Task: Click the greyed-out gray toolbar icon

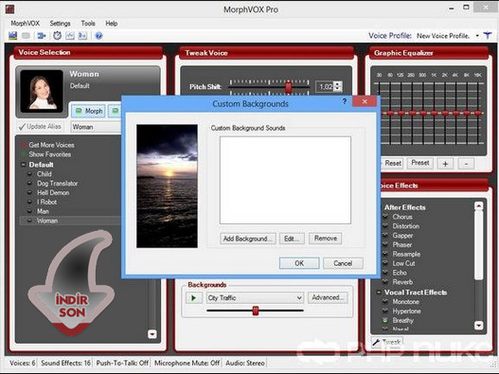Action: [27, 36]
